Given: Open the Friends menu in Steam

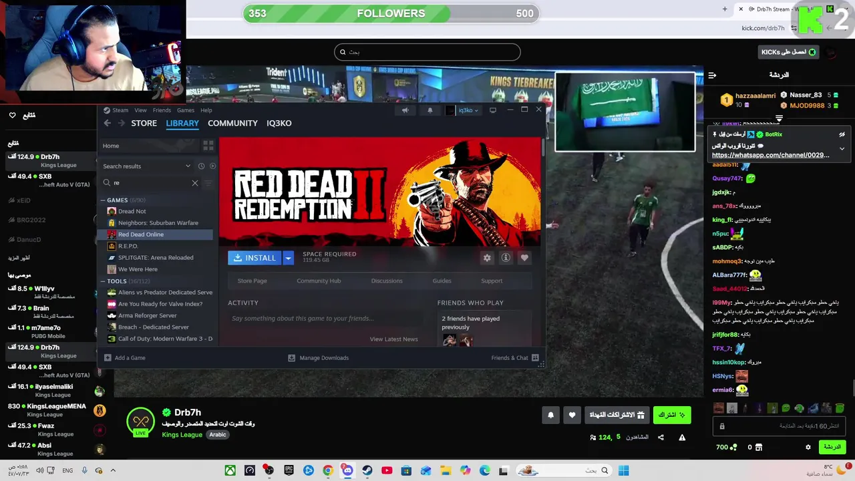Looking at the screenshot, I should (162, 110).
